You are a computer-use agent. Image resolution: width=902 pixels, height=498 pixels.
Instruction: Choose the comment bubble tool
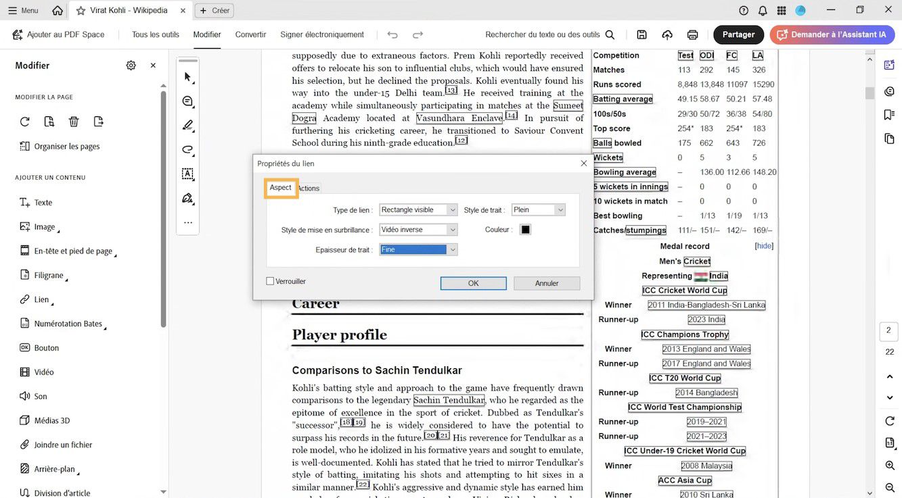coord(187,101)
